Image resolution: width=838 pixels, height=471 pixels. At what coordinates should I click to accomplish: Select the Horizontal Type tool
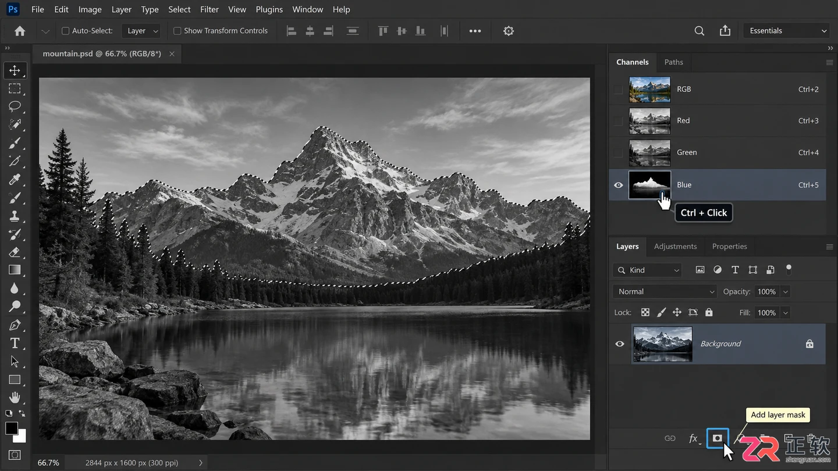[15, 343]
